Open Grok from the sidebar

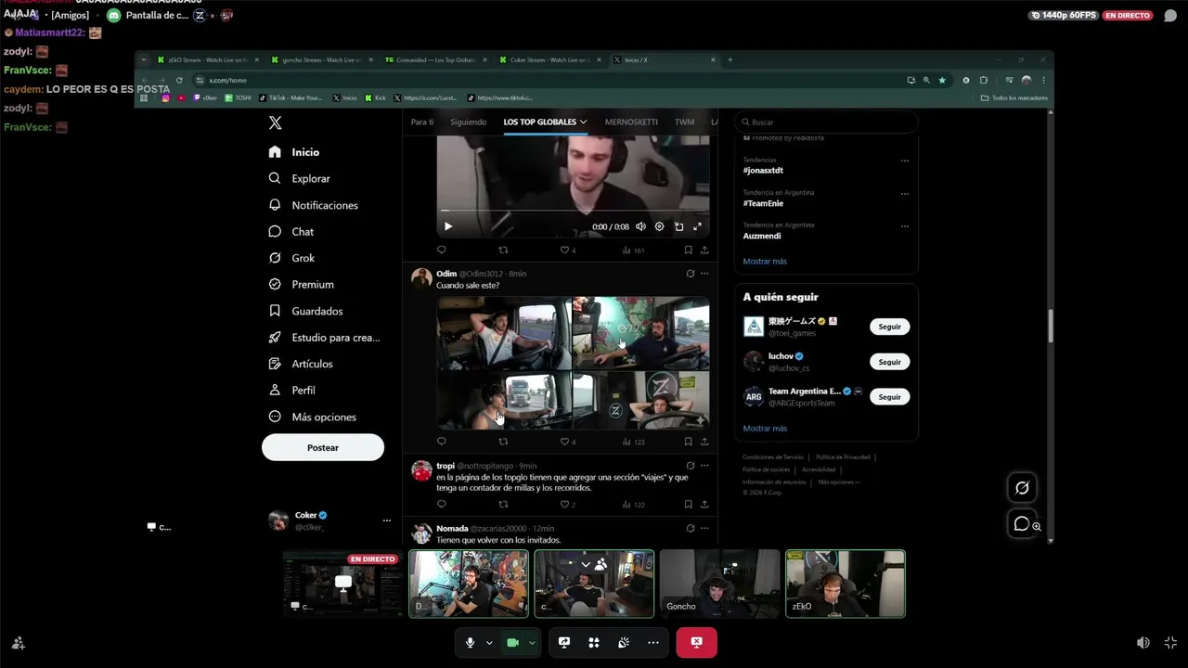(x=291, y=258)
